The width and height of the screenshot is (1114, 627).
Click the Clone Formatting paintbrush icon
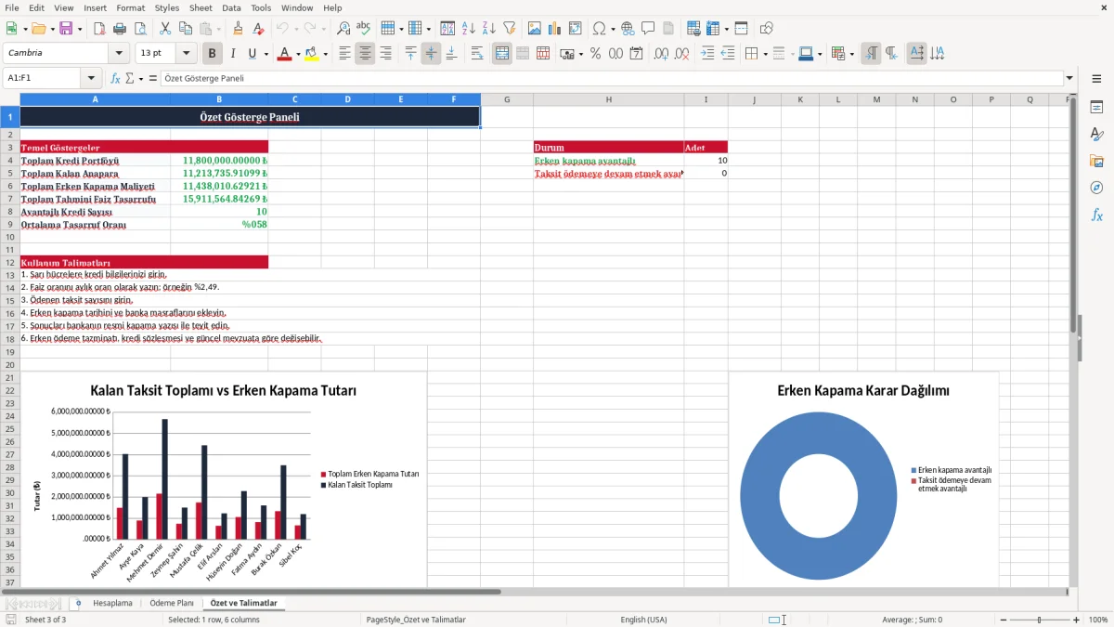click(238, 29)
